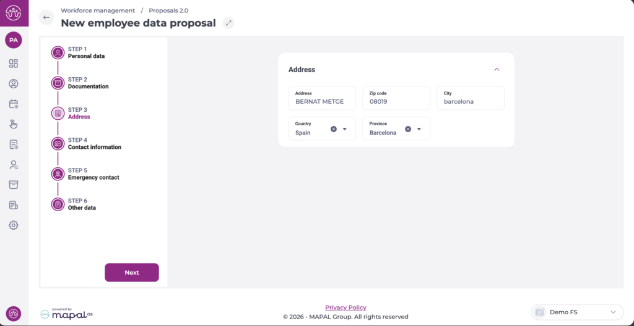Open the Country dropdown arrow

click(345, 129)
